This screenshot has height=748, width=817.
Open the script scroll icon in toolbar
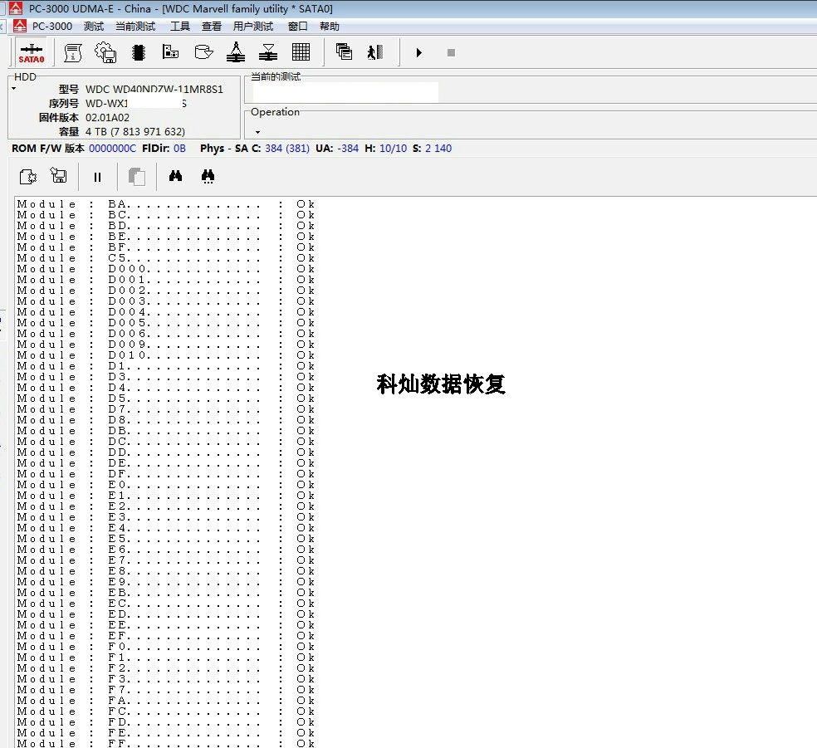pyautogui.click(x=72, y=52)
